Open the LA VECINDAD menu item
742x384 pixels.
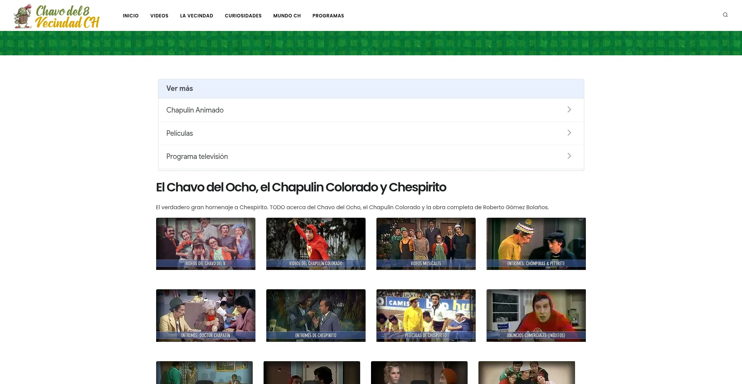pyautogui.click(x=197, y=16)
